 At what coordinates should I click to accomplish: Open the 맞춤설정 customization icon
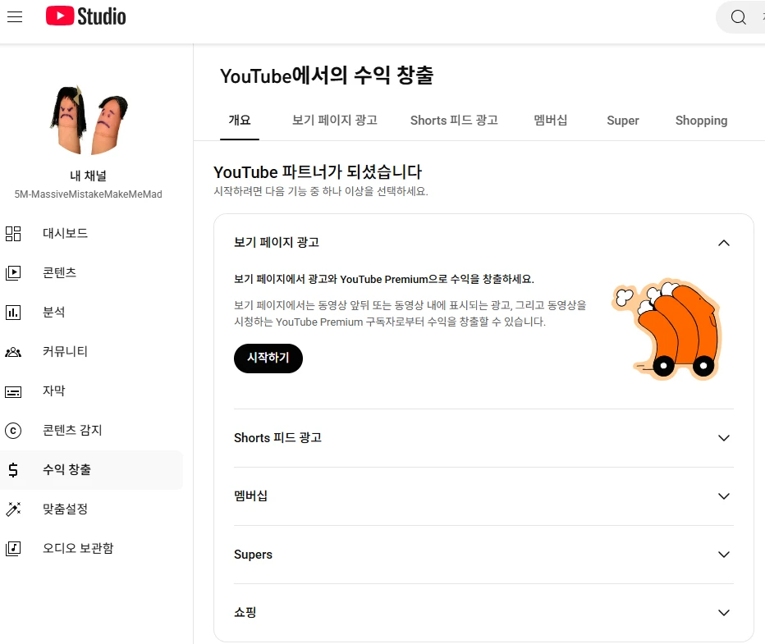(x=13, y=509)
